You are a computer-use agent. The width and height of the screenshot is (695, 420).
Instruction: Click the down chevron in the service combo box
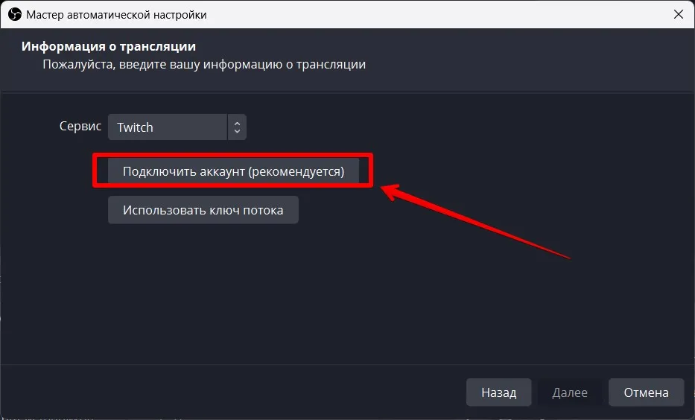tap(237, 131)
